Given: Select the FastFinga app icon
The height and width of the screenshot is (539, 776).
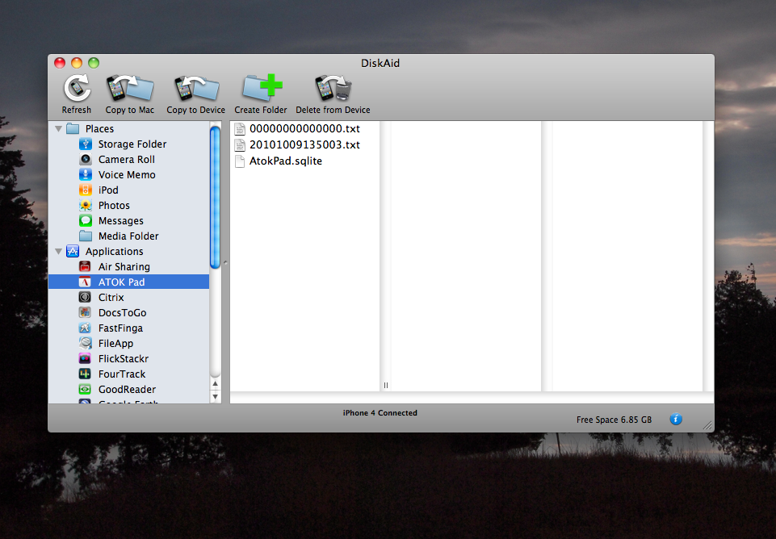Looking at the screenshot, I should [85, 328].
